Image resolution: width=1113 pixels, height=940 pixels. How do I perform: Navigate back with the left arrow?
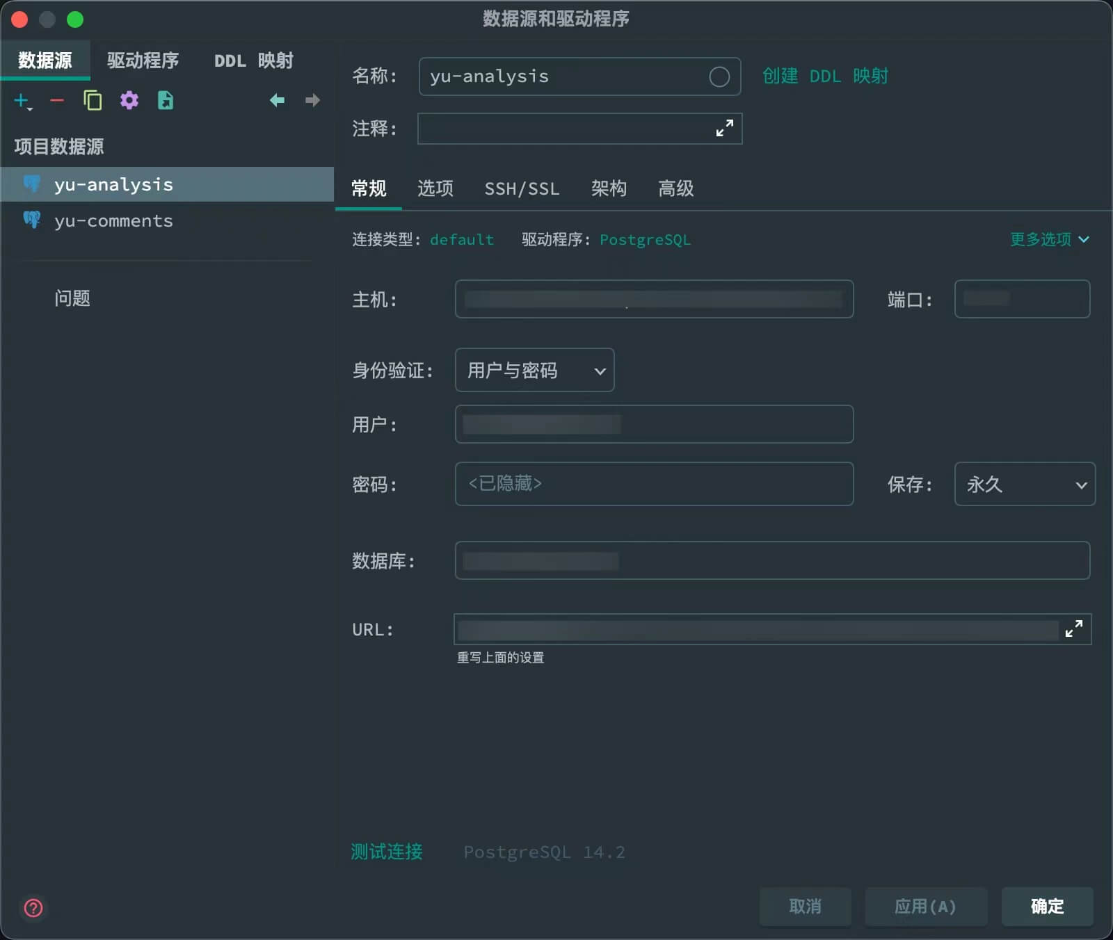coord(277,101)
